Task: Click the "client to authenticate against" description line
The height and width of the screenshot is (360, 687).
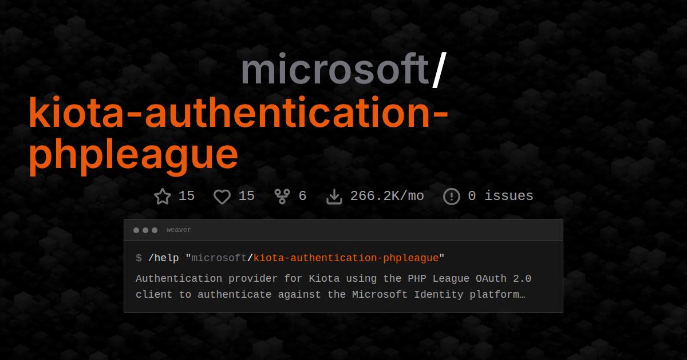Action: (330, 295)
